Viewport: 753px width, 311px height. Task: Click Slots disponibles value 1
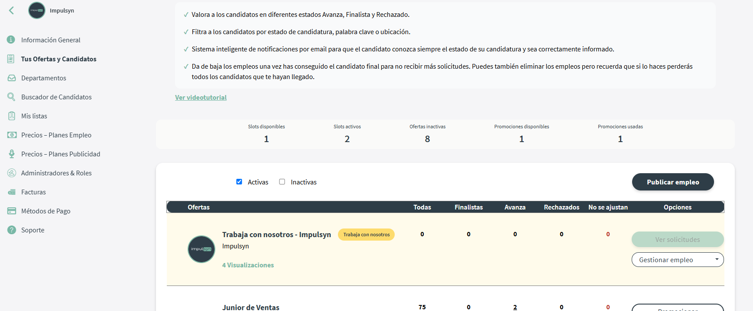[266, 139]
